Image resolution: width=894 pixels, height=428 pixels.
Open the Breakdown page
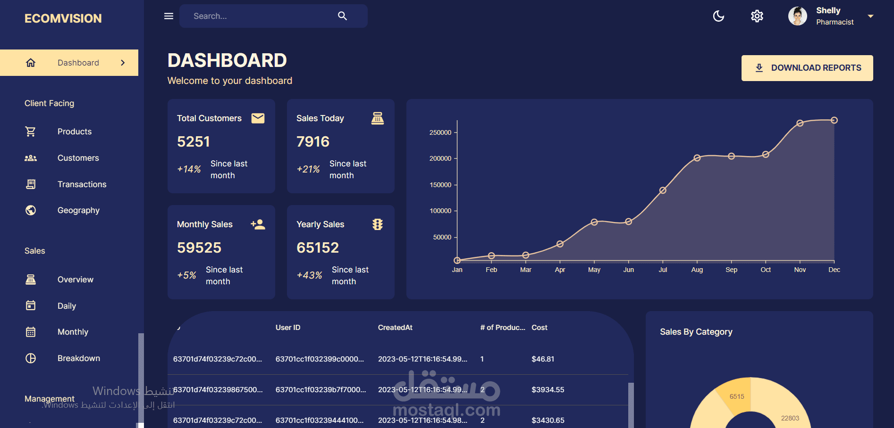(x=79, y=358)
